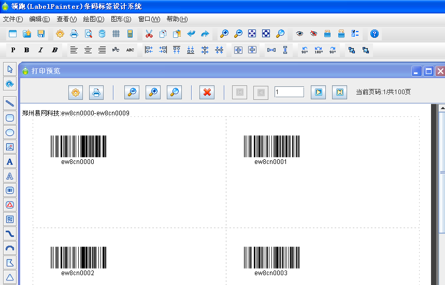Click the ew8cn0003 barcode label
The height and width of the screenshot is (285, 445).
click(x=271, y=261)
